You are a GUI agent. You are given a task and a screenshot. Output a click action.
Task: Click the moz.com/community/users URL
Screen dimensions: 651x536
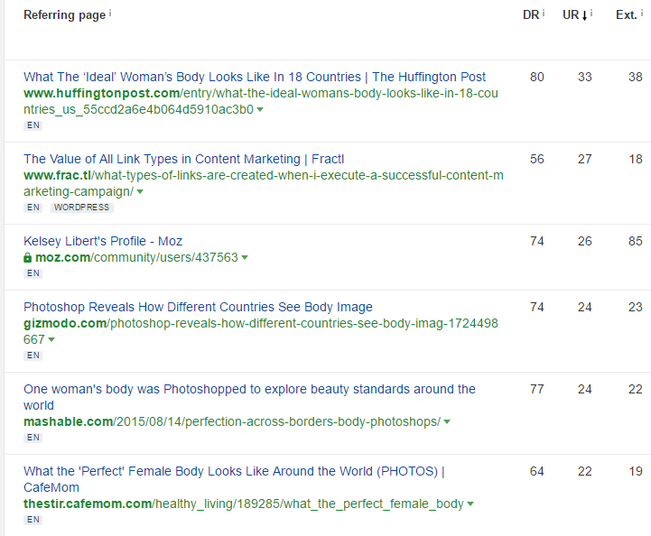pos(136,258)
